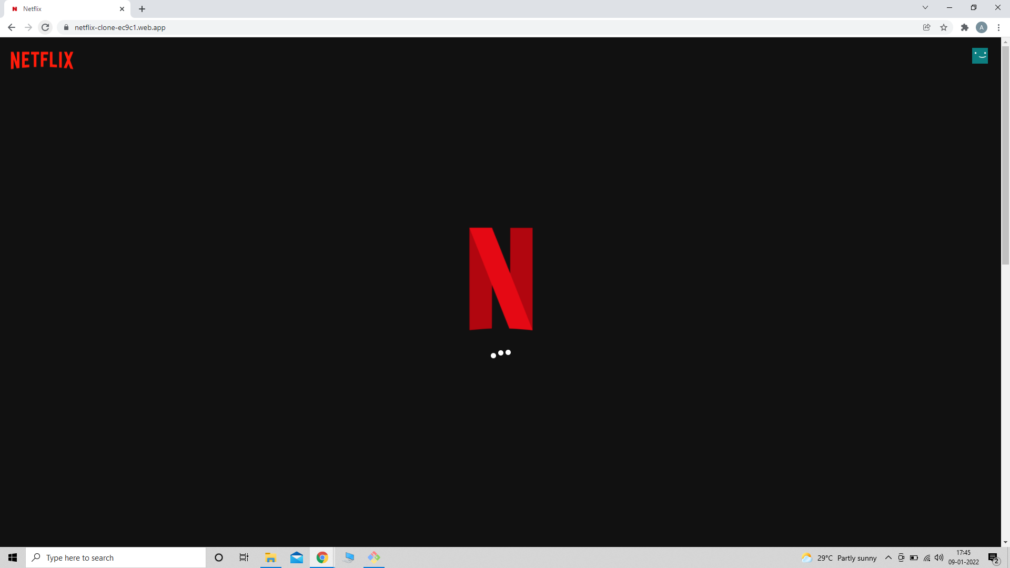Viewport: 1010px width, 568px height.
Task: Click the page reload icon
Action: tap(45, 27)
